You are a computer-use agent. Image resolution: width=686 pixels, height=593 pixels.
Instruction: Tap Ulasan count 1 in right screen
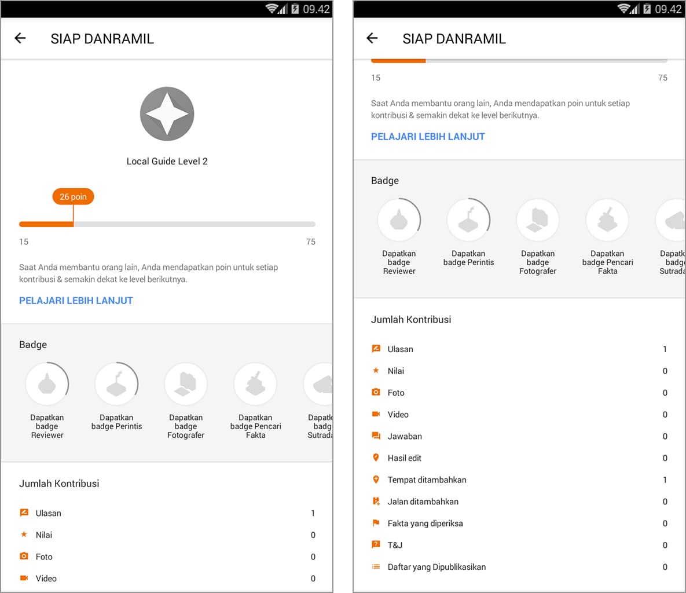[x=665, y=349]
